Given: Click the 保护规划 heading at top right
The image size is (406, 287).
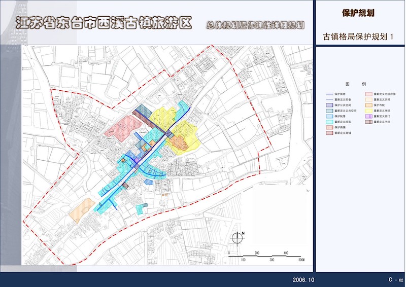Looking at the screenshot, I should tap(358, 13).
